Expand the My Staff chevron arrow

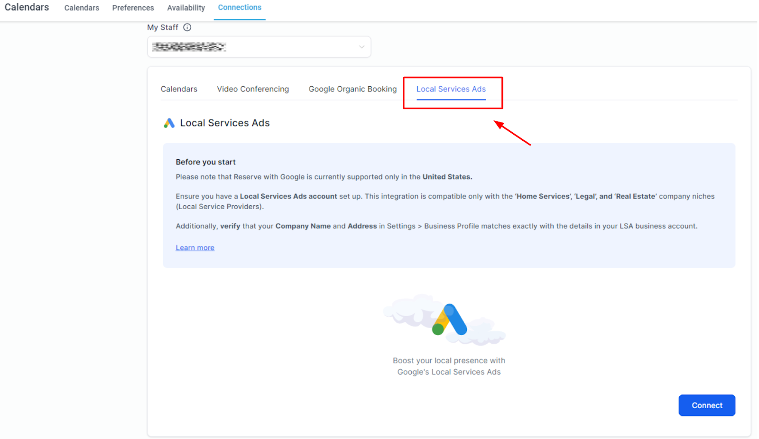[361, 47]
